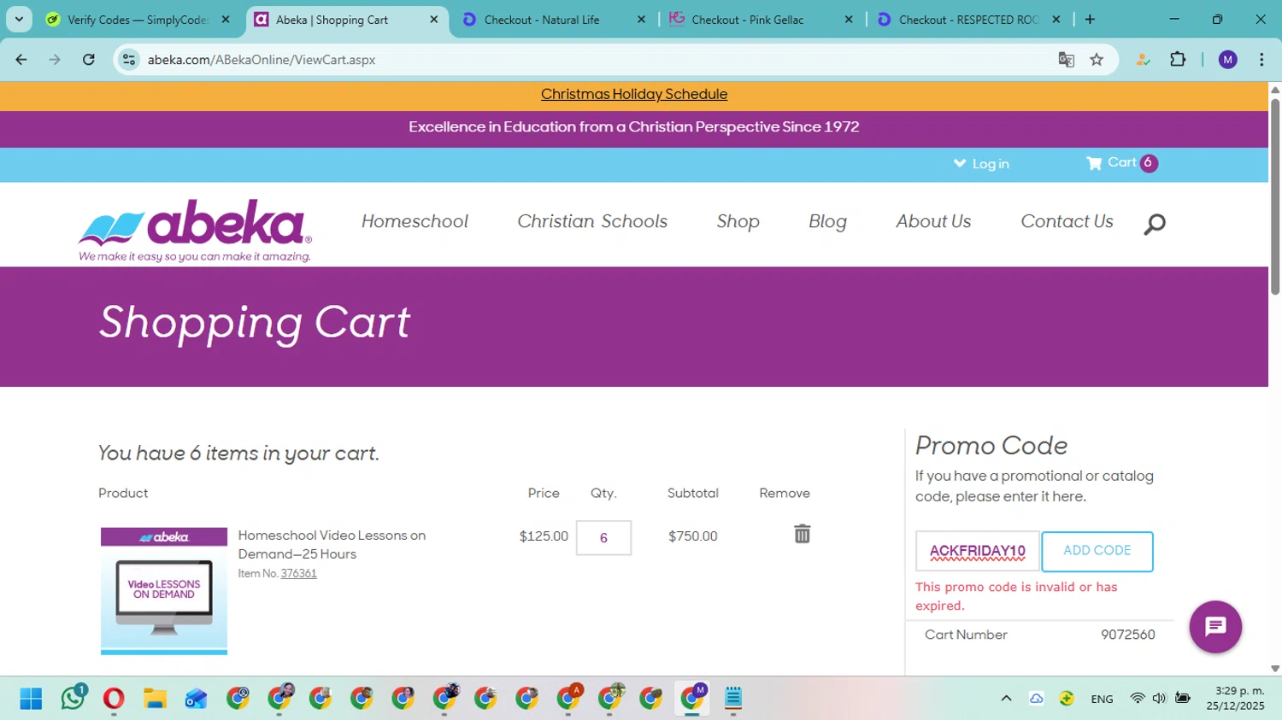
Task: Click the browser back arrow
Action: click(x=21, y=60)
